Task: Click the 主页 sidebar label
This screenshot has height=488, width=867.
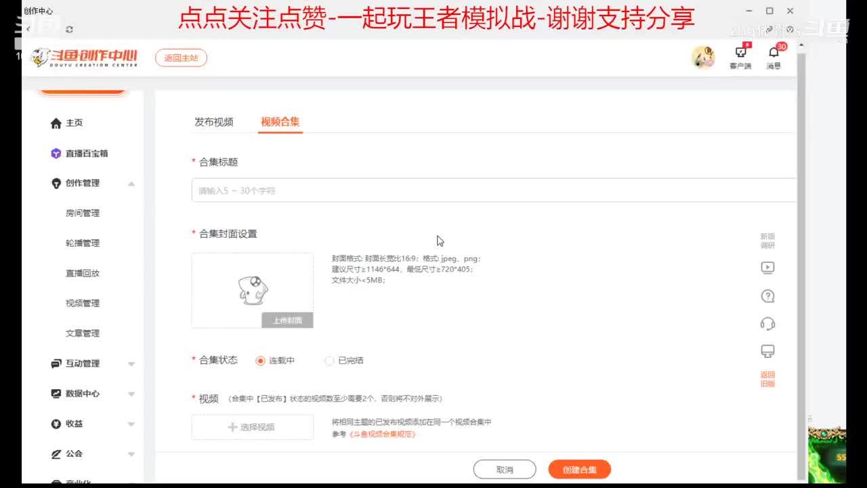Action: click(74, 123)
